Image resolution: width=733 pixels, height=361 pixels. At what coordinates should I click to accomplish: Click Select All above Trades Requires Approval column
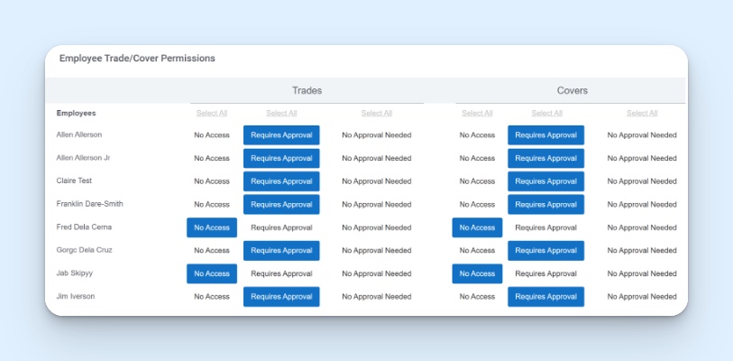coord(281,114)
